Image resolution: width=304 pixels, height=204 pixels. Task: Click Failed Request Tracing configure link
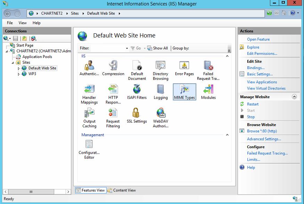[x=267, y=153]
